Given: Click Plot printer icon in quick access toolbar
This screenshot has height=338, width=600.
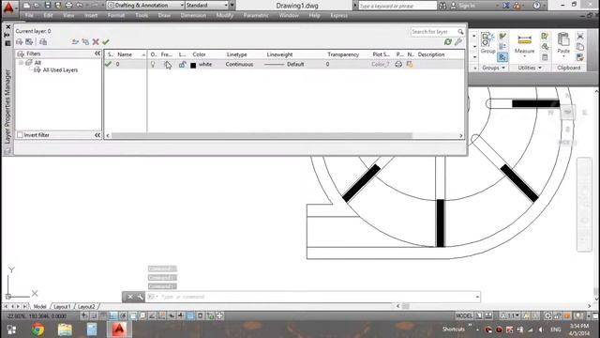Looking at the screenshot, I should (68, 6).
